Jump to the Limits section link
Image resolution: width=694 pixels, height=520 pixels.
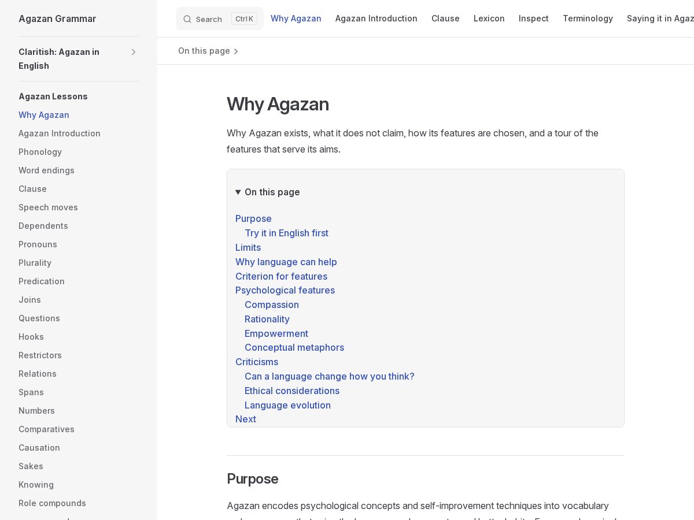pyautogui.click(x=248, y=247)
